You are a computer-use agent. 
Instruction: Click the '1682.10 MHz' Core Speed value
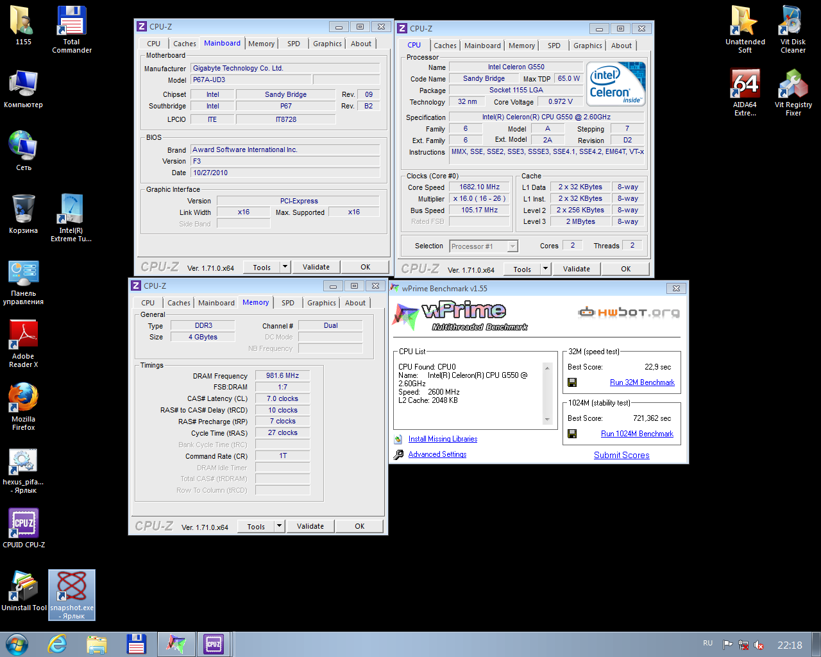click(x=480, y=187)
